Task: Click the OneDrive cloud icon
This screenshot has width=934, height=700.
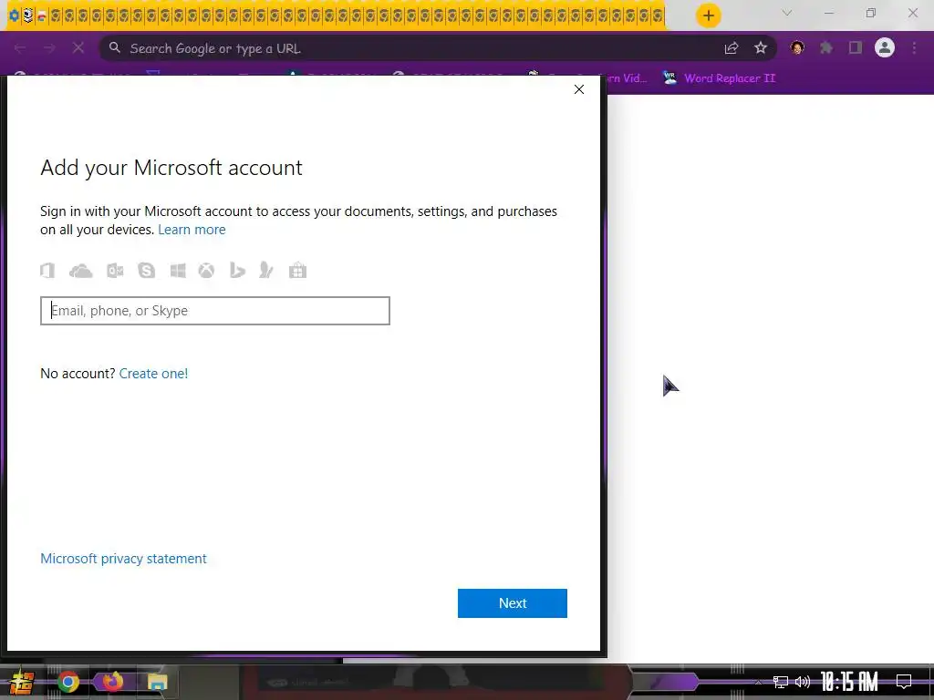Action: point(81,272)
